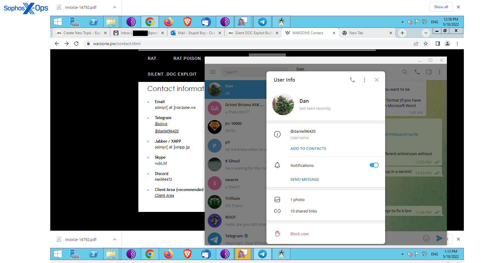The height and width of the screenshot is (263, 482).
Task: Open Brave browser from bottom taskbar
Action: click(x=187, y=254)
